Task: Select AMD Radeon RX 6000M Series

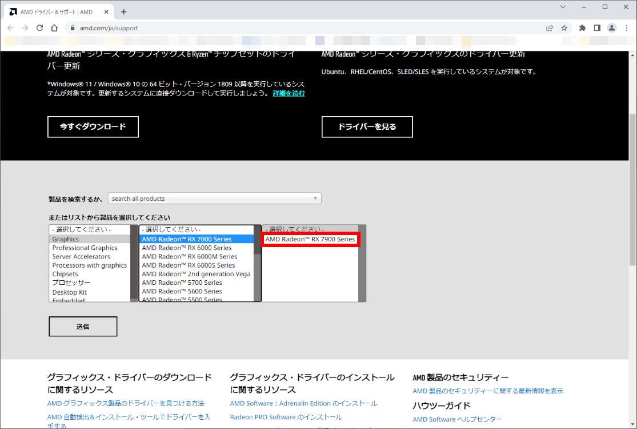Action: tap(197, 257)
